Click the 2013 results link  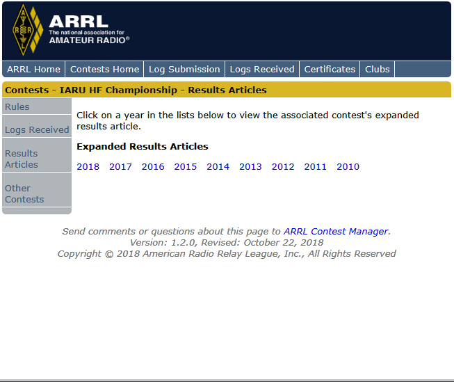click(x=250, y=166)
